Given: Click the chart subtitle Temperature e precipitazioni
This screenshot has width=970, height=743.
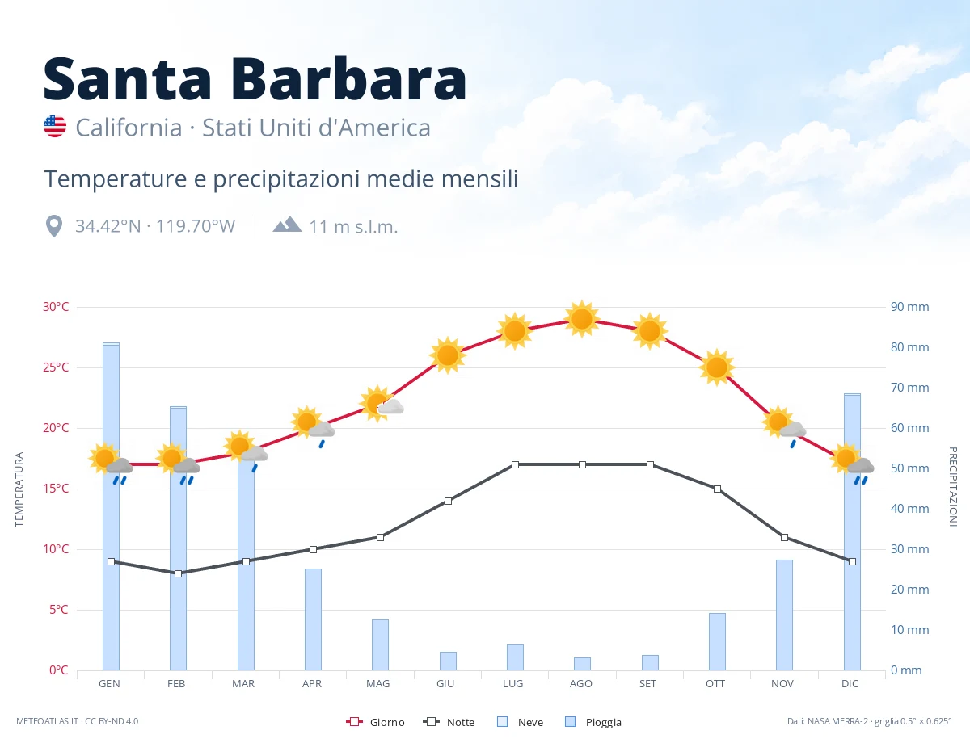Looking at the screenshot, I should [x=280, y=179].
